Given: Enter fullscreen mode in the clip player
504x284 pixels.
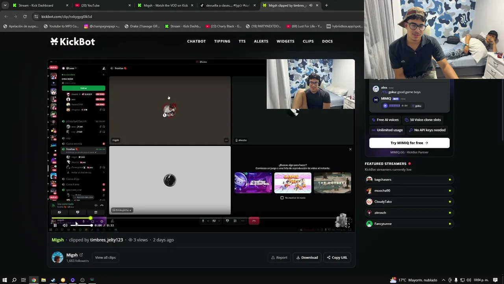Looking at the screenshot, I should [x=347, y=225].
